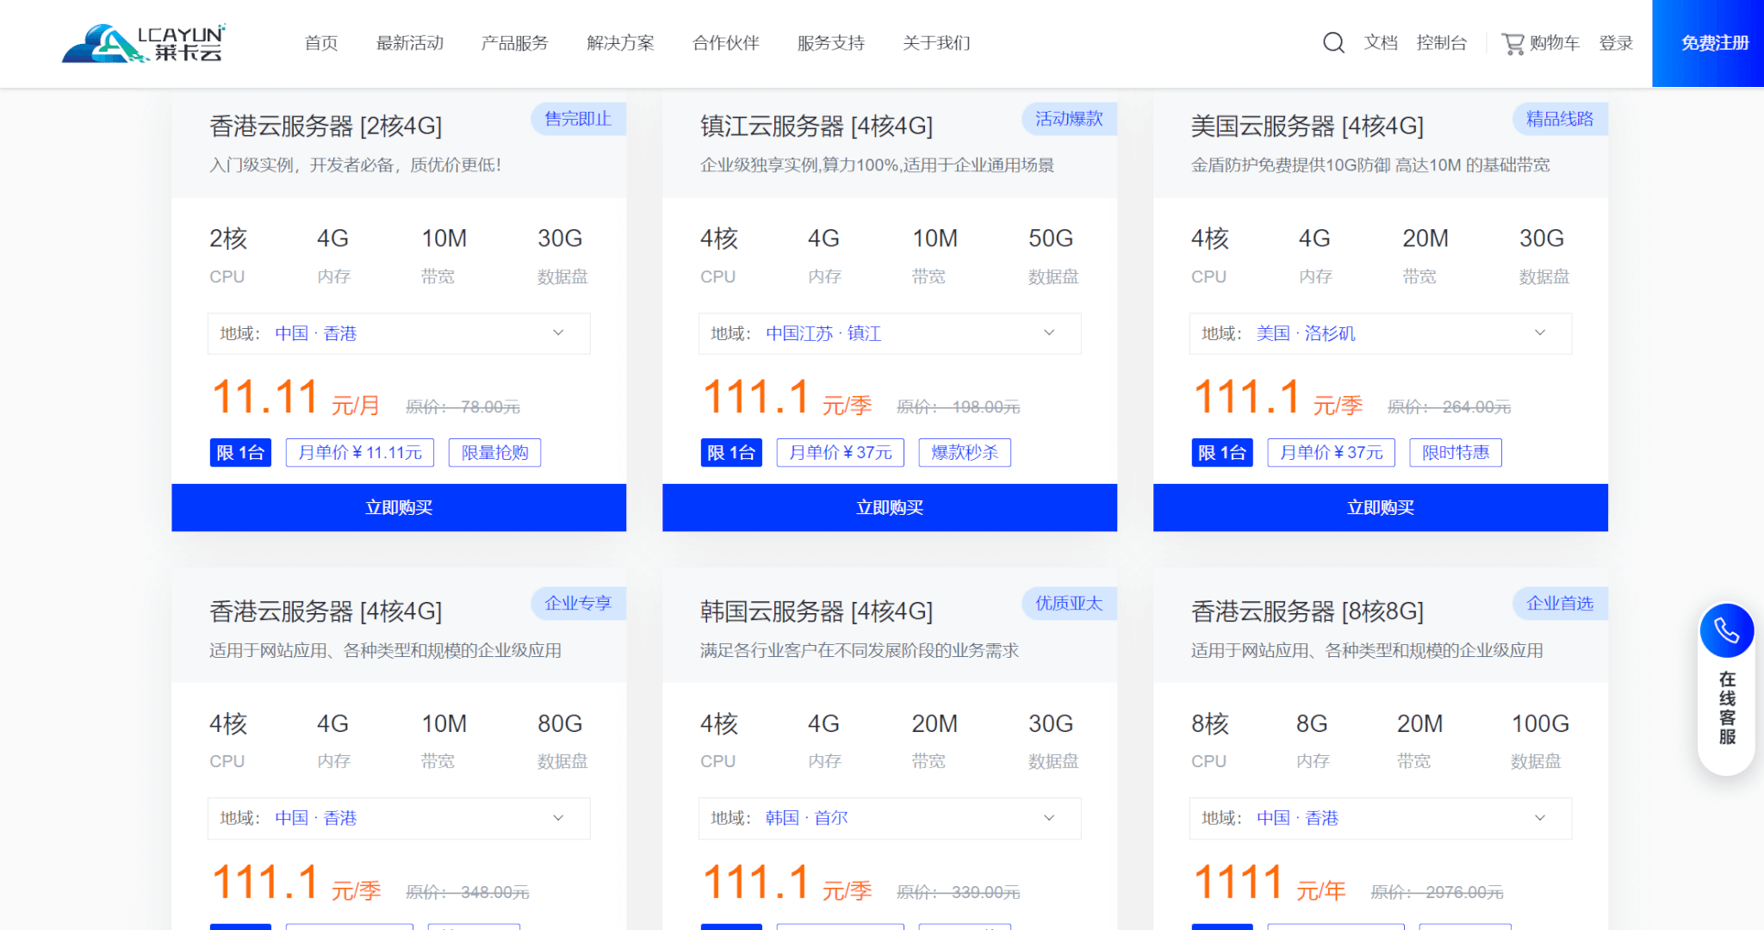
Task: Open the shopping cart icon
Action: 1512,43
